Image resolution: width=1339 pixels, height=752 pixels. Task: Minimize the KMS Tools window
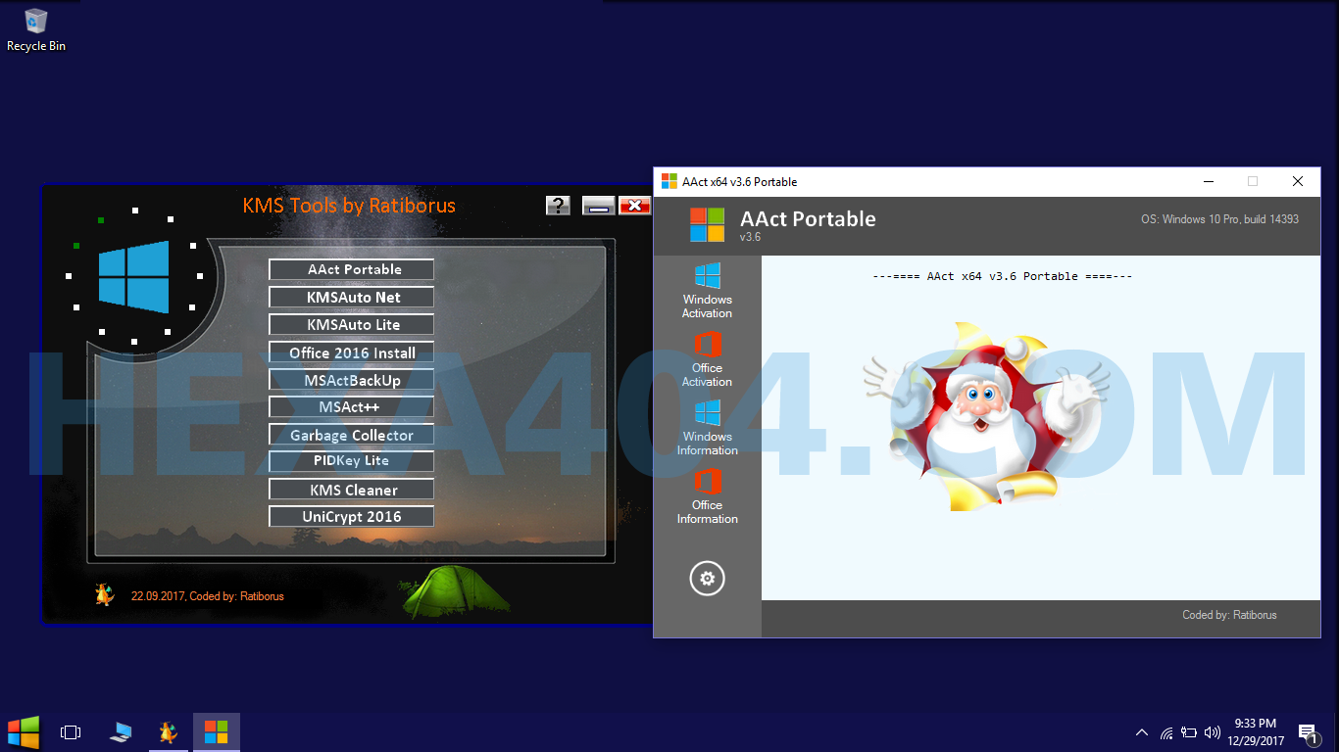598,205
